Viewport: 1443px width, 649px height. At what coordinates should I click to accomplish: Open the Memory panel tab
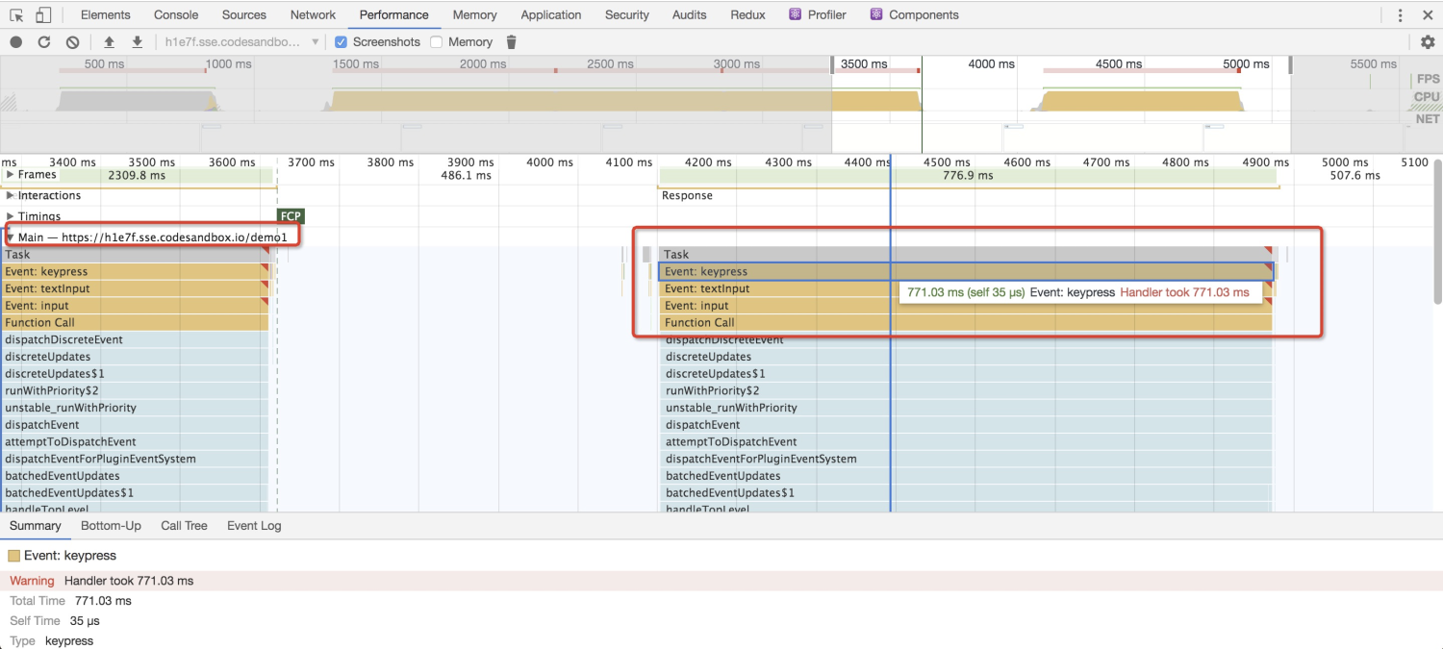(475, 14)
